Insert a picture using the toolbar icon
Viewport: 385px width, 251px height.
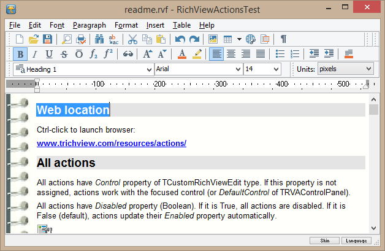point(213,39)
